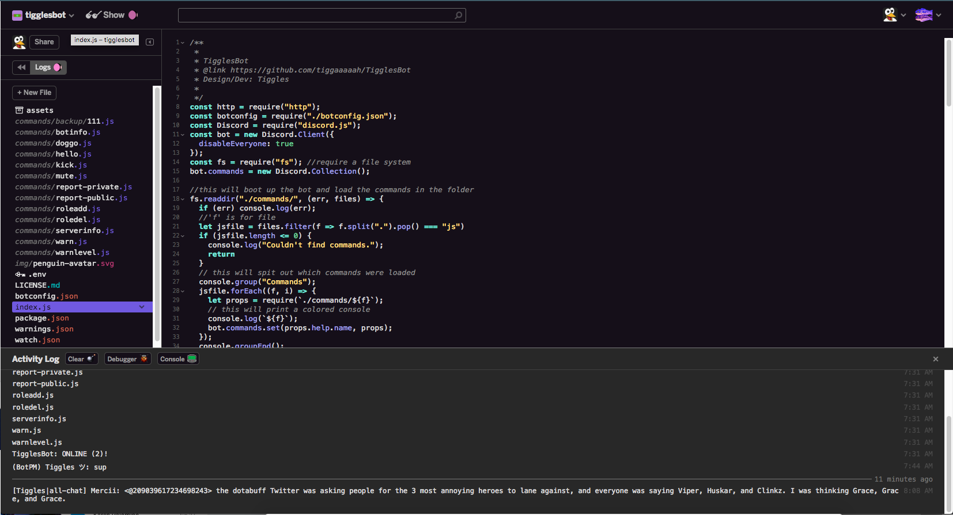Image resolution: width=953 pixels, height=515 pixels.
Task: Open warnings.json file
Action: click(44, 329)
